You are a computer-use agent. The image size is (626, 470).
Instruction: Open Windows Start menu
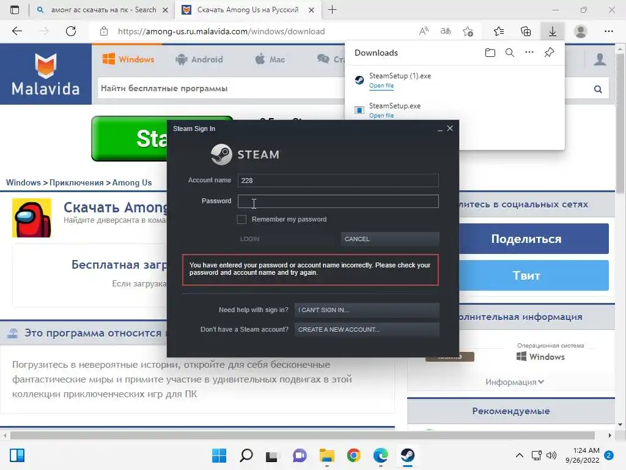point(219,455)
